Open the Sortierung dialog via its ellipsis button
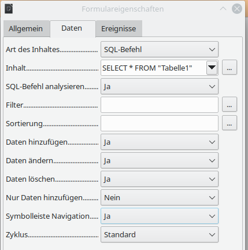Screen dimensions: 248x250 point(230,123)
